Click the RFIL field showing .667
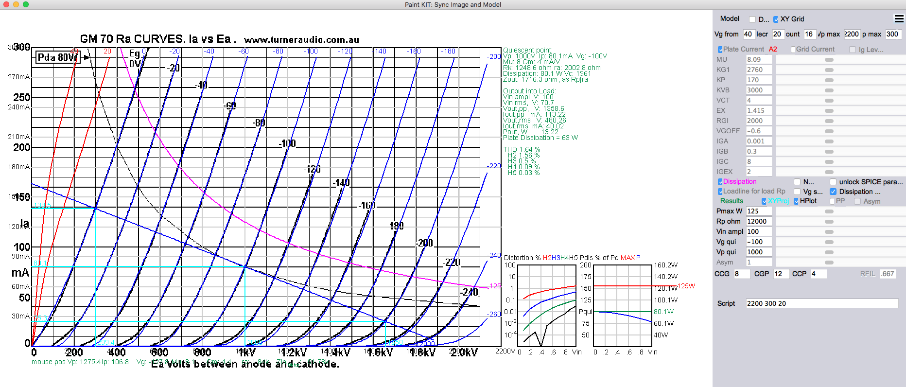The height and width of the screenshot is (387, 906). pos(888,274)
